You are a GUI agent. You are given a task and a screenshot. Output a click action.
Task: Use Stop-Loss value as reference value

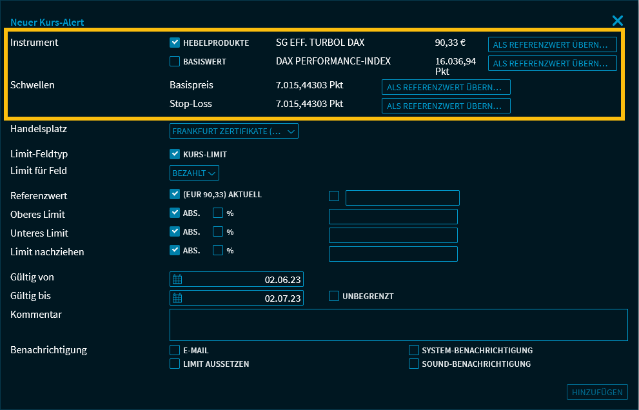[x=446, y=106]
